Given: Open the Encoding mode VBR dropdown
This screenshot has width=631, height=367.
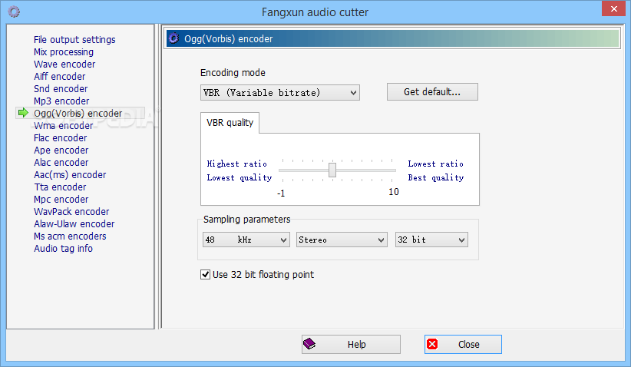Looking at the screenshot, I should [x=279, y=93].
